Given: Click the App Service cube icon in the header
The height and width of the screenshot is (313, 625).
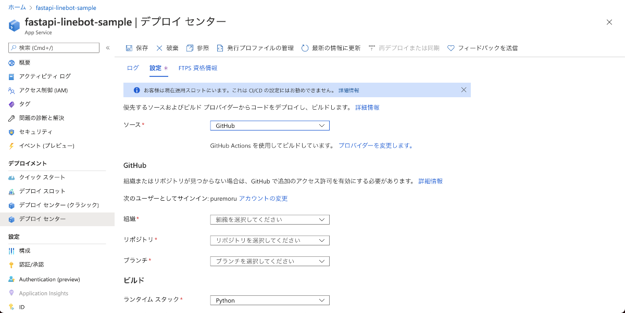Looking at the screenshot, I should (x=14, y=25).
